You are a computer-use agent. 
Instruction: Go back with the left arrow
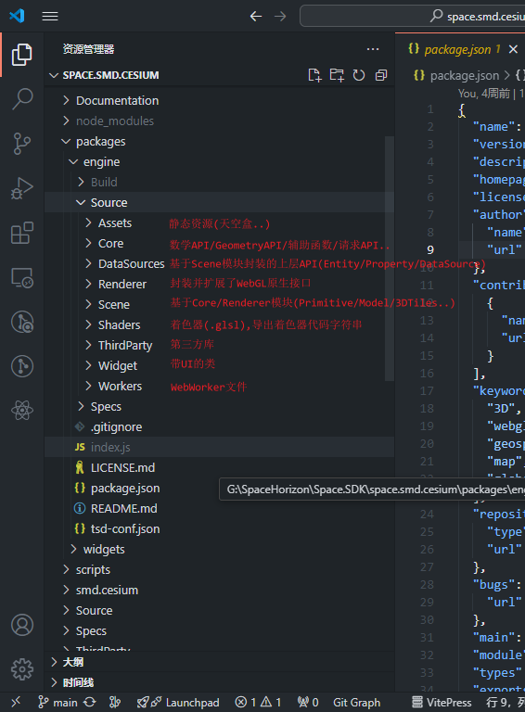click(256, 17)
